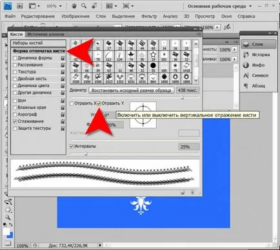Enable the Динамика формы checkbox
Image resolution: width=280 pixels, height=250 pixels.
[15, 58]
